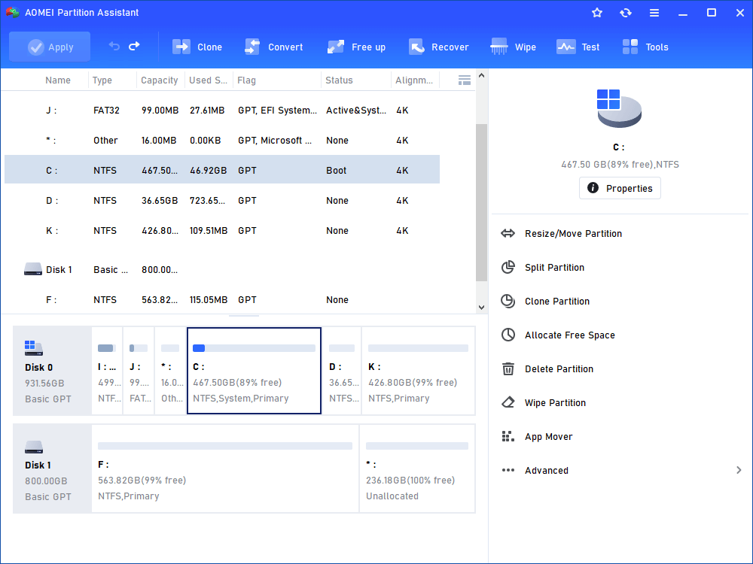Image resolution: width=753 pixels, height=564 pixels.
Task: Select the 16.0MB Other block in Disk 0 map
Action: point(170,371)
